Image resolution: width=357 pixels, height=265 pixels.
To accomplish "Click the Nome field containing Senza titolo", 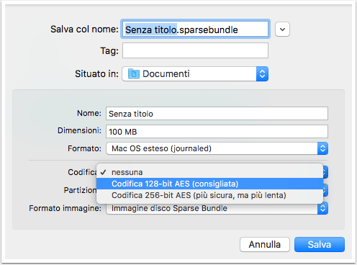I will (217, 114).
